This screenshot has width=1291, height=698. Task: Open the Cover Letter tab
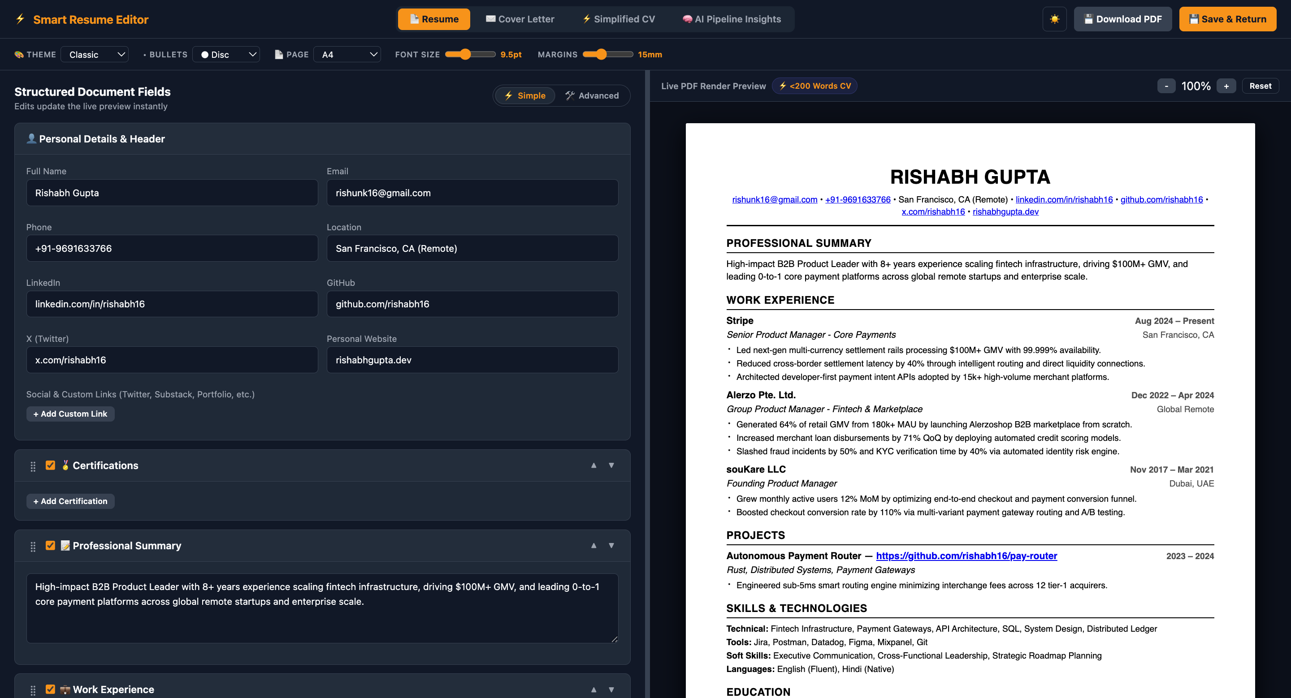[520, 19]
